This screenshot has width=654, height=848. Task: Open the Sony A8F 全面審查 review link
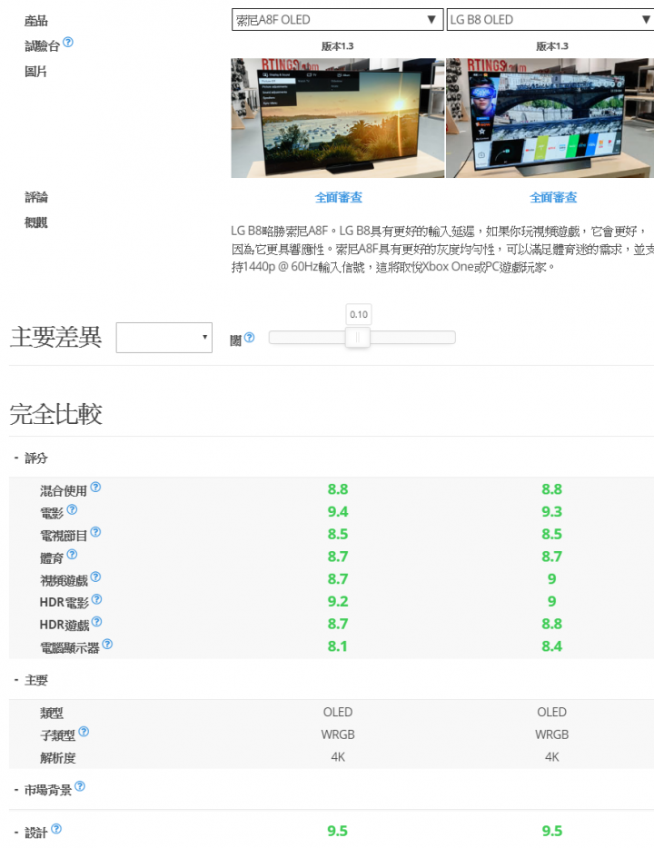[338, 197]
